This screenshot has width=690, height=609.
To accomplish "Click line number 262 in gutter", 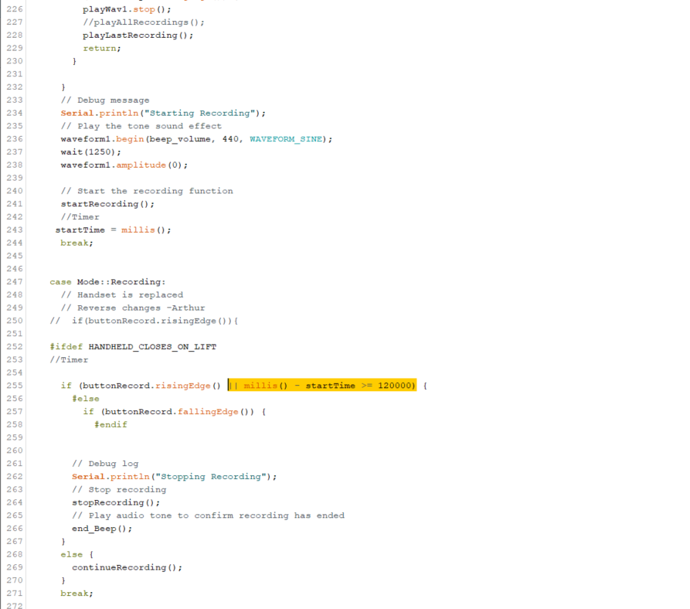I will pos(15,477).
